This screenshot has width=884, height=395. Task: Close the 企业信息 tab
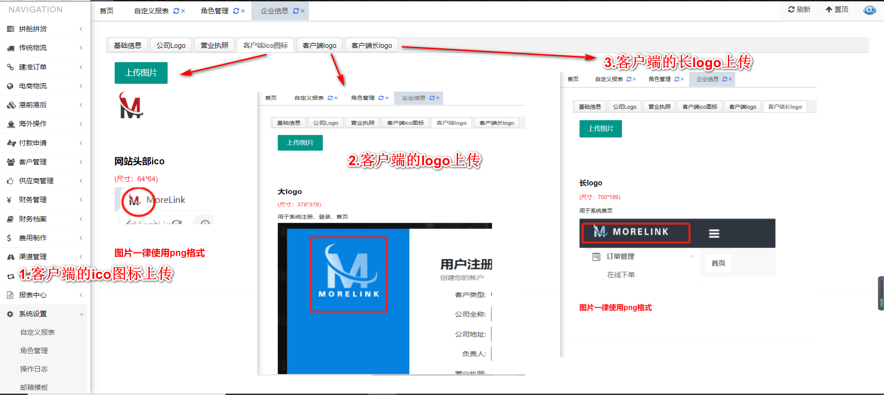pos(302,11)
